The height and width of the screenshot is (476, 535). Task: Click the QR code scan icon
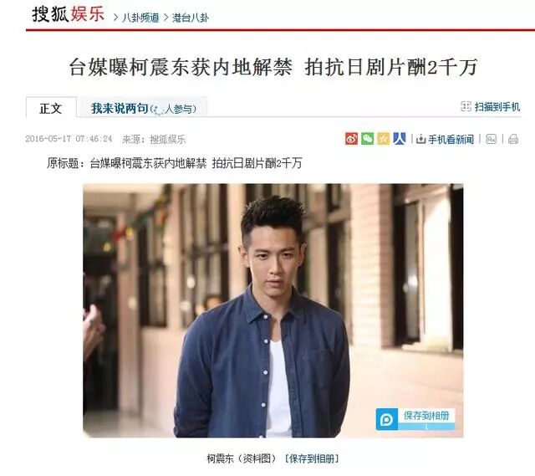pyautogui.click(x=466, y=106)
